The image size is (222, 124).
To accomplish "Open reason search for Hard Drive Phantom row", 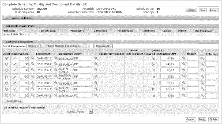I will click(202, 76).
